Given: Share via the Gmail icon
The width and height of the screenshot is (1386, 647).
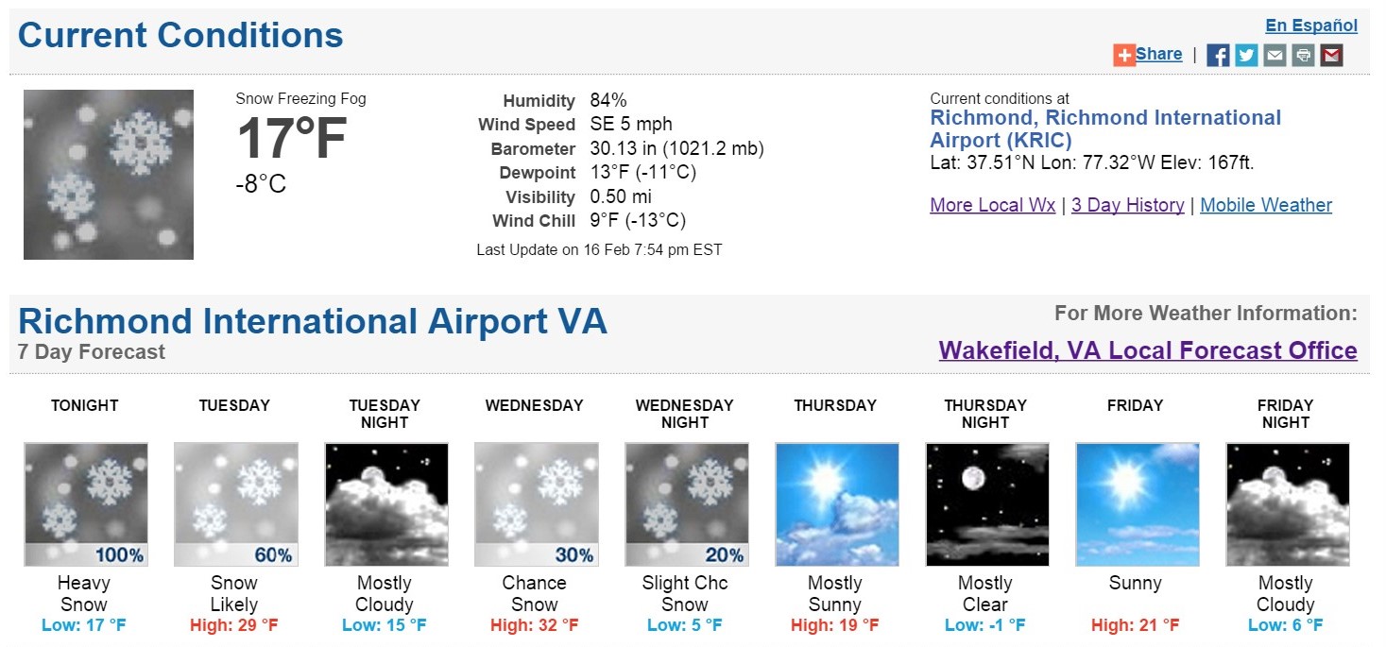Looking at the screenshot, I should (x=1331, y=55).
